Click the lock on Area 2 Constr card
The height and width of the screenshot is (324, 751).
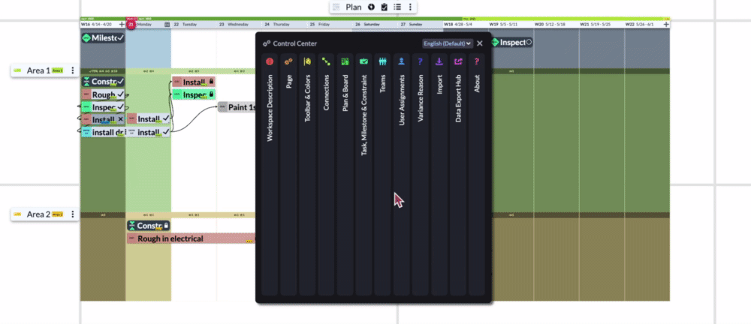pyautogui.click(x=166, y=226)
